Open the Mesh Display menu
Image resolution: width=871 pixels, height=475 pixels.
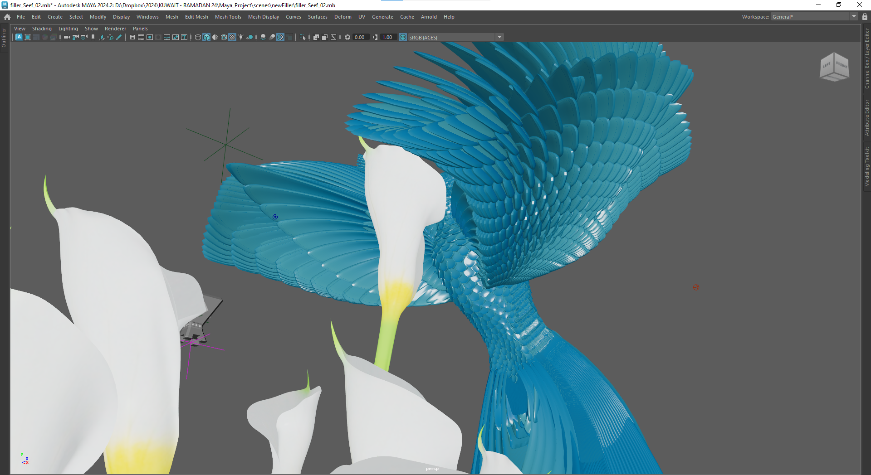coord(264,17)
